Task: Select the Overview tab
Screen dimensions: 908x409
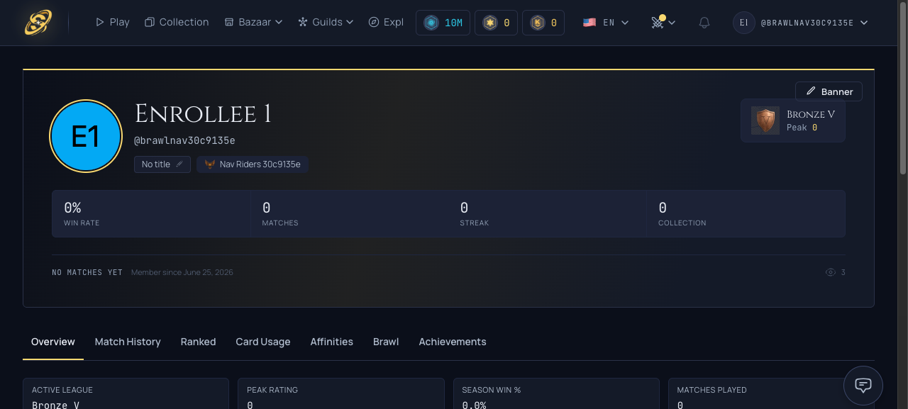Action: pyautogui.click(x=53, y=342)
